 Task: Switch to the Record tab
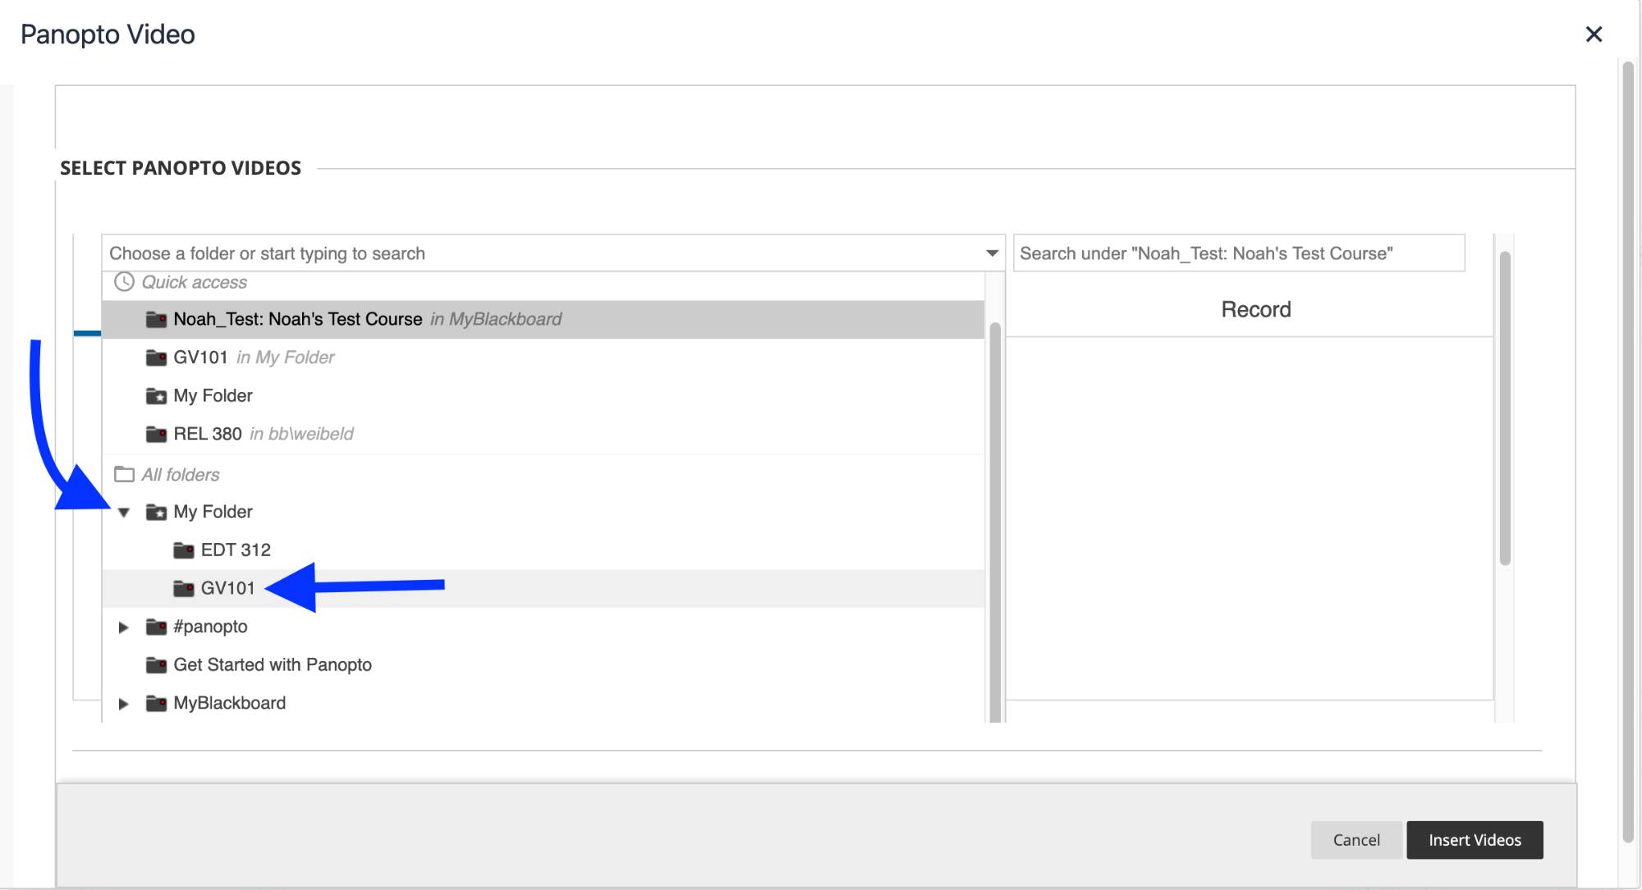(x=1255, y=310)
